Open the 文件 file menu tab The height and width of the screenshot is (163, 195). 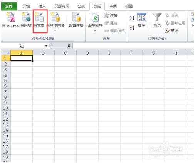9,6
